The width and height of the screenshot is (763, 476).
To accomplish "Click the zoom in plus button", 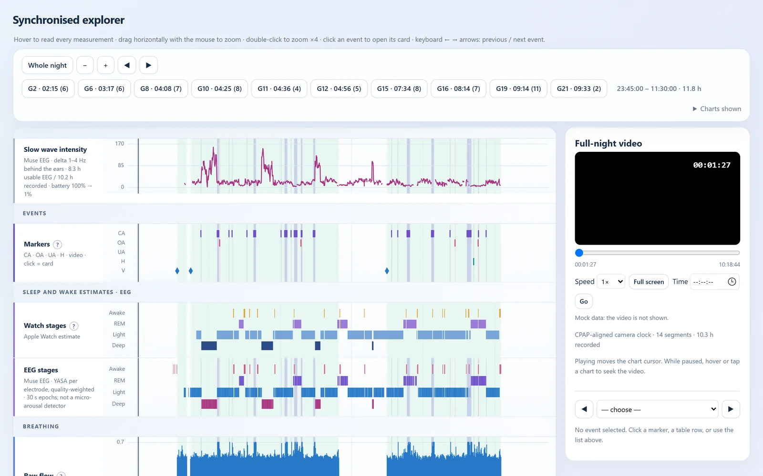I will coord(106,65).
